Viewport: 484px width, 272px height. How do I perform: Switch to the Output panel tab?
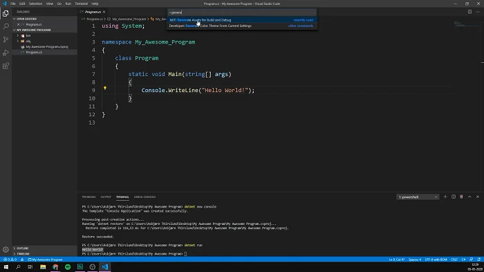(x=106, y=197)
